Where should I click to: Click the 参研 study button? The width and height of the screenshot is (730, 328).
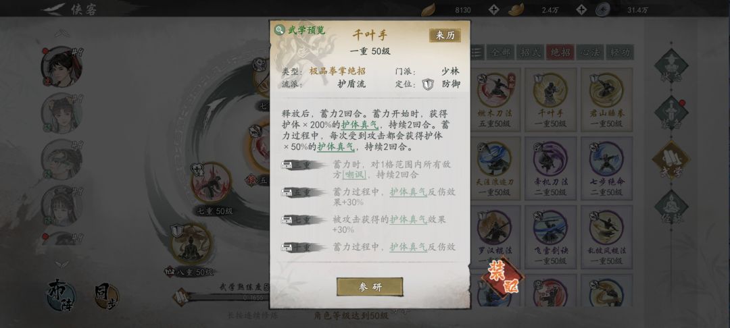[x=370, y=287]
